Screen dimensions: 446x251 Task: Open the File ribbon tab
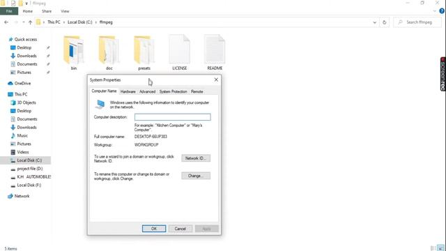coord(9,11)
